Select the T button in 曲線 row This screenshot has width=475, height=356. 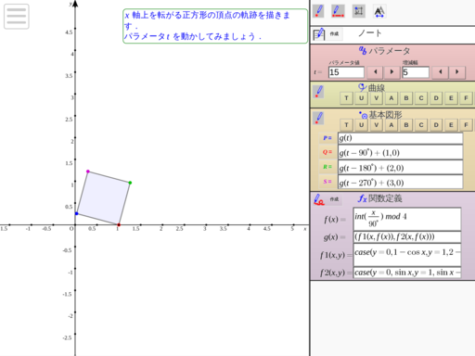tap(346, 98)
